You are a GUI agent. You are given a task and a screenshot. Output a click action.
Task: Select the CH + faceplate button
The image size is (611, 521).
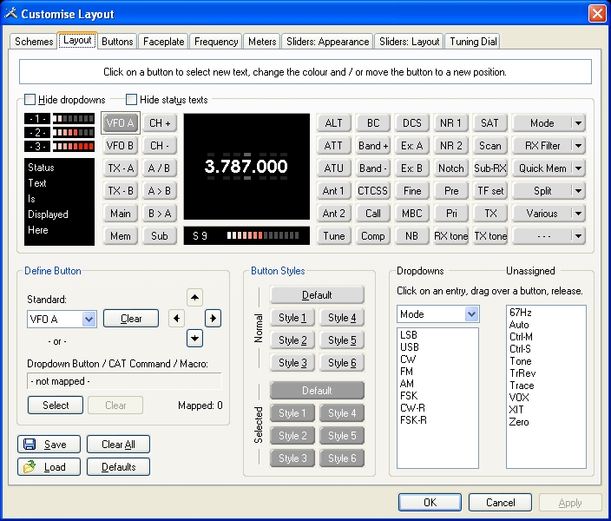point(160,123)
